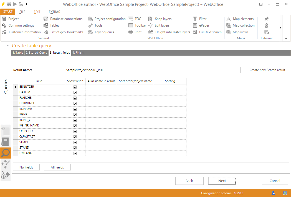Viewport: 291px width, 197px height.
Task: Click the All Fields button
Action: coord(57,167)
